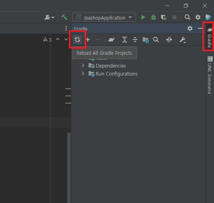Open editor tabs three-dot menu
The height and width of the screenshot is (203, 214).
click(66, 28)
